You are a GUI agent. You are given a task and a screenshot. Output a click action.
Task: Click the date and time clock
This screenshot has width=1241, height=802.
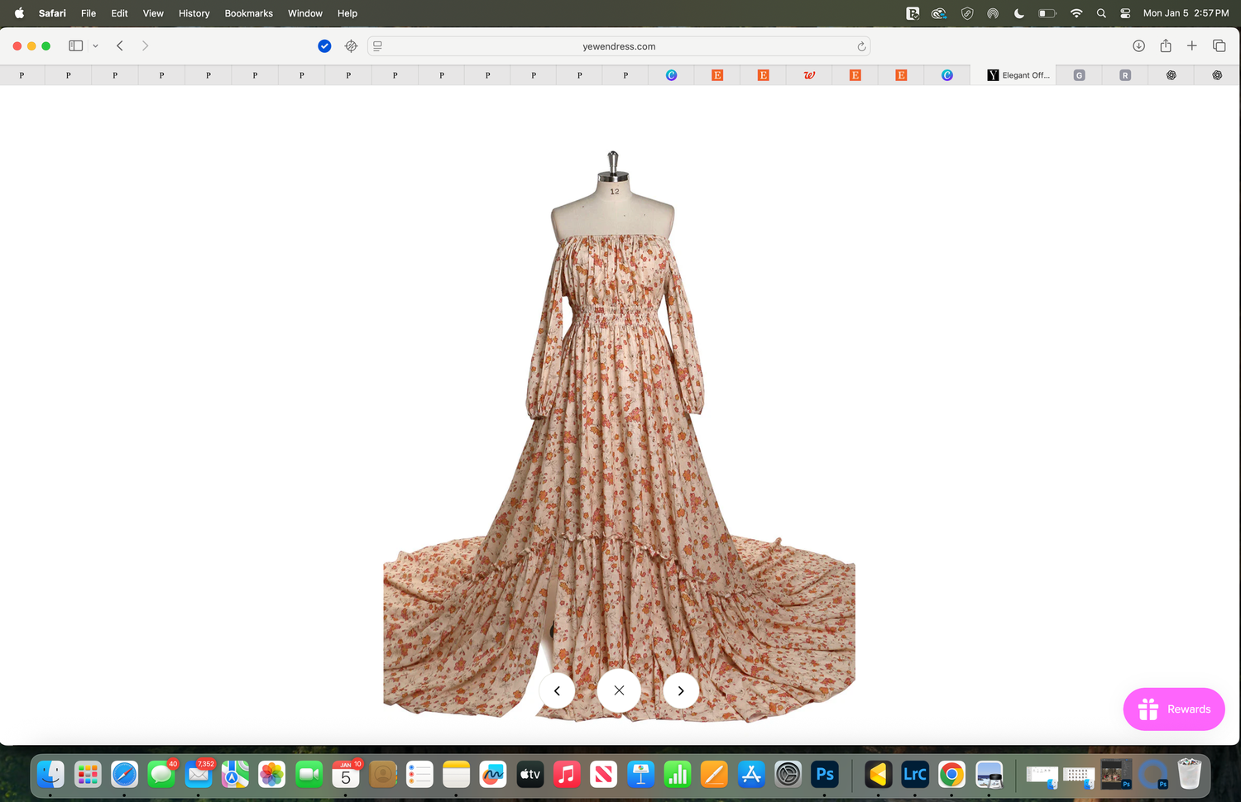coord(1186,13)
